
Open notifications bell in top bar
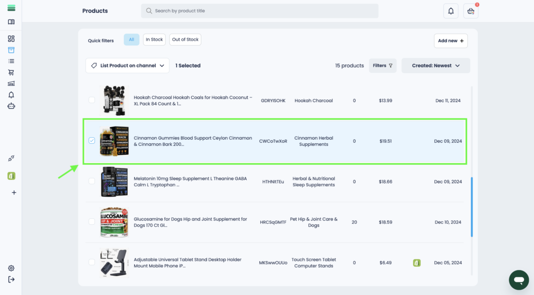[x=451, y=11]
